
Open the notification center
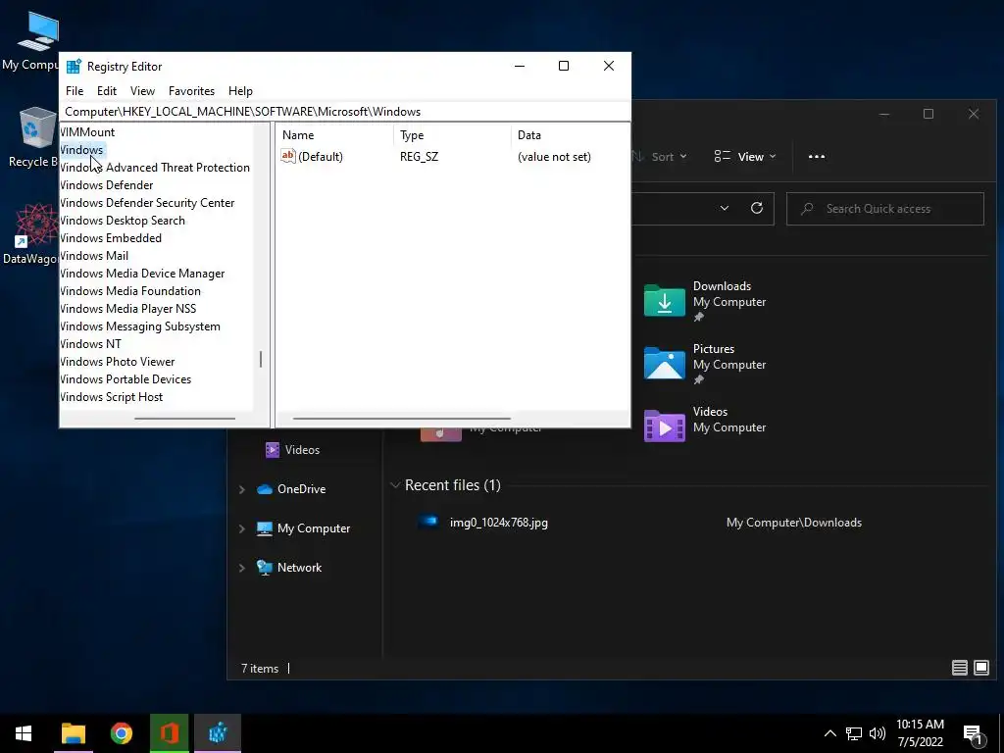[x=974, y=734]
